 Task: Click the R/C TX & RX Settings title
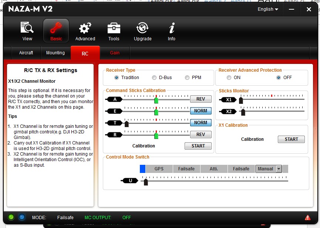coord(51,70)
